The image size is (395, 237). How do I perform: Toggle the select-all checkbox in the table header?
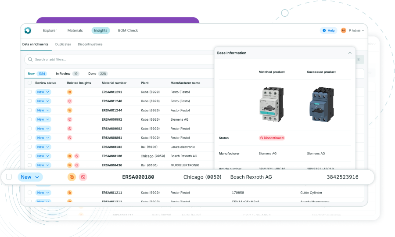point(30,83)
